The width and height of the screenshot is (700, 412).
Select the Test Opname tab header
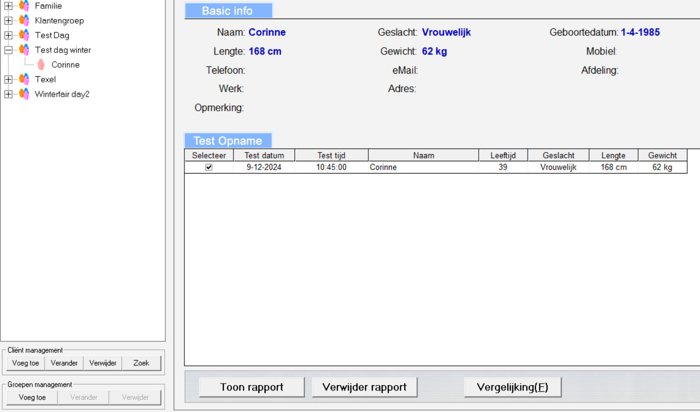click(228, 141)
